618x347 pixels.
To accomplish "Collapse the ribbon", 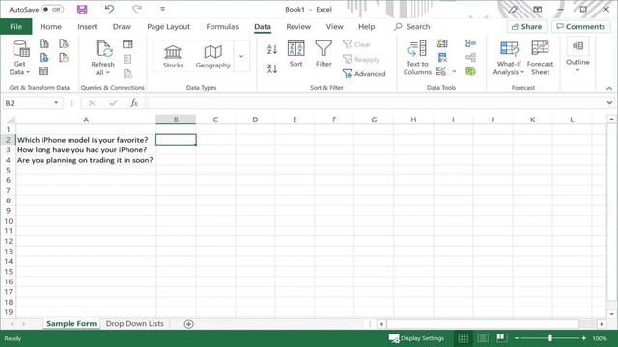I will [609, 88].
